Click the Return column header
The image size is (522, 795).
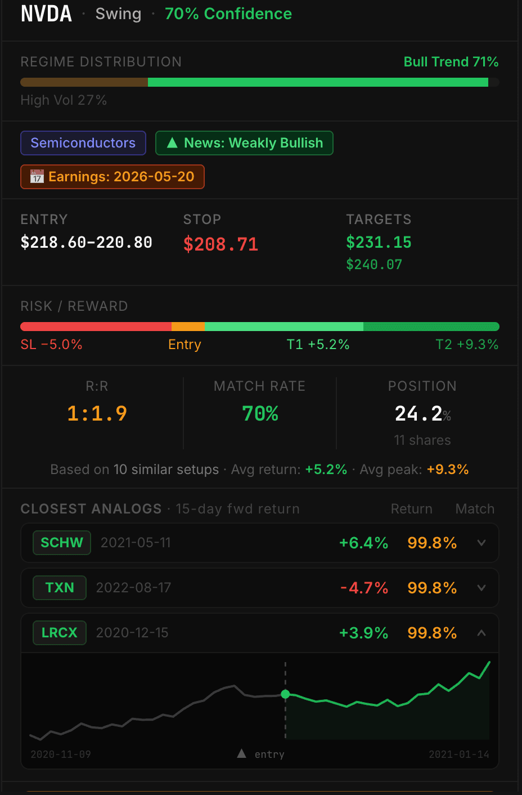point(412,509)
